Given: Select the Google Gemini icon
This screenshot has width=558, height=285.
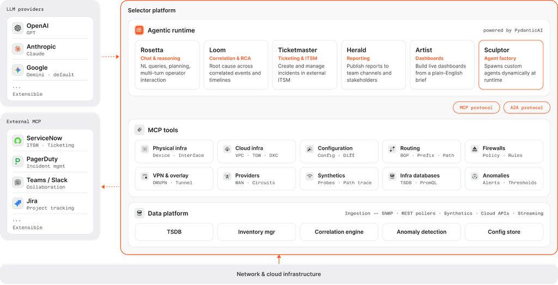Looking at the screenshot, I should pos(18,70).
